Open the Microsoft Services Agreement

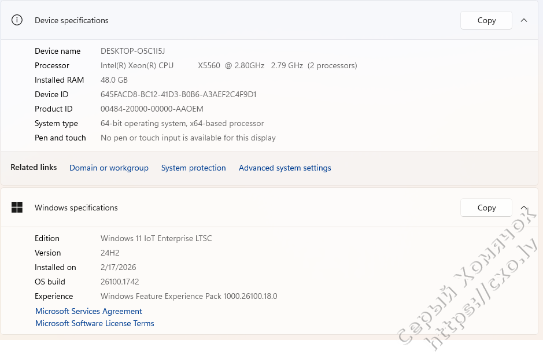(88, 311)
